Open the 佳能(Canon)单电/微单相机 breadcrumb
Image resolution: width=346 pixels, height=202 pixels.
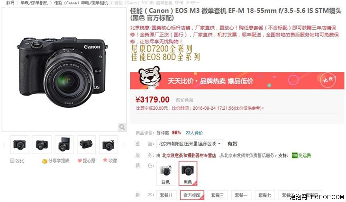[81, 3]
